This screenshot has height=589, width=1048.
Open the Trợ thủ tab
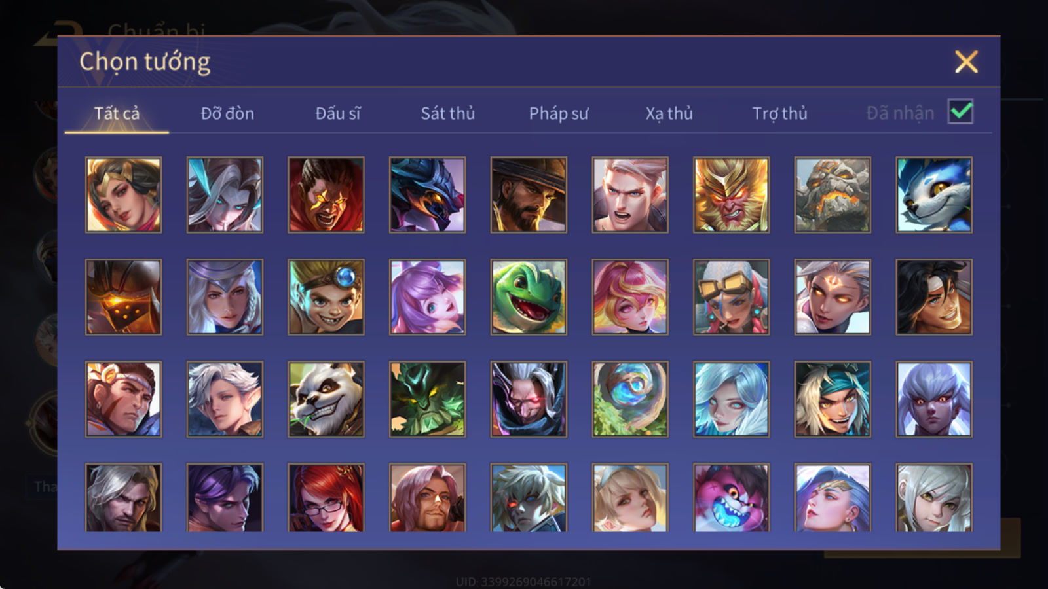[x=779, y=113]
